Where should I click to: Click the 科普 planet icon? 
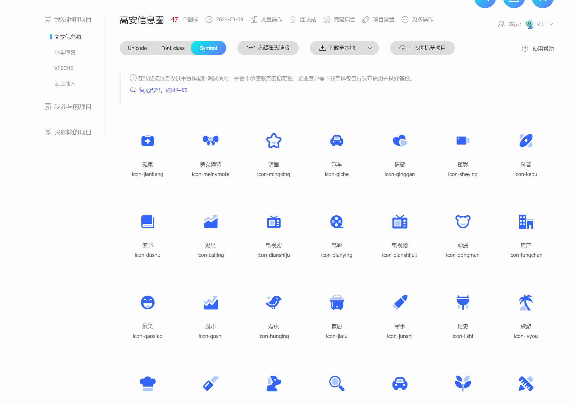click(x=526, y=141)
